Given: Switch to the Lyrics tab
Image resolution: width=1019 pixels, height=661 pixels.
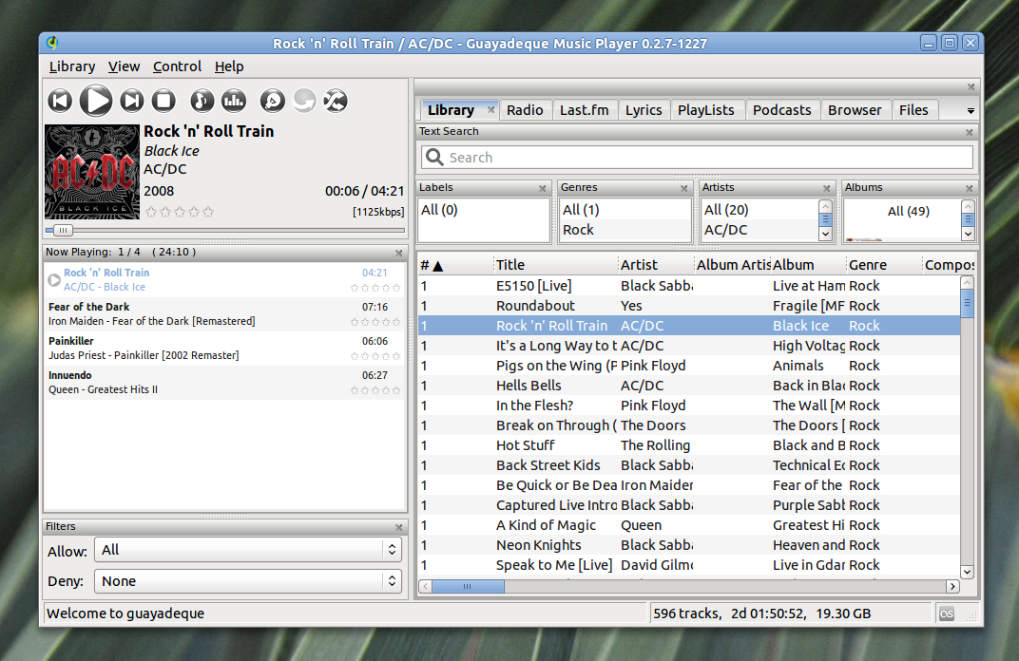Looking at the screenshot, I should pyautogui.click(x=644, y=110).
